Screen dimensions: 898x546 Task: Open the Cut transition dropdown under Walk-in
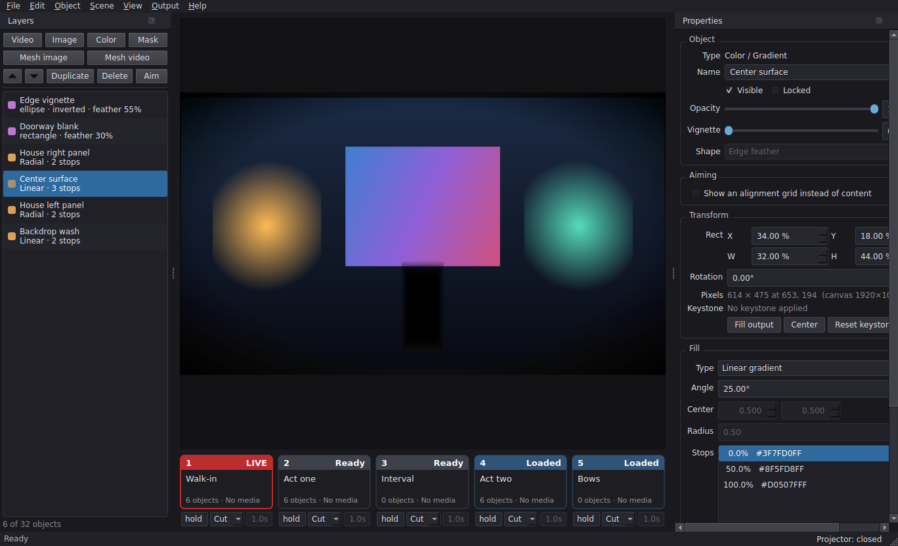[226, 518]
